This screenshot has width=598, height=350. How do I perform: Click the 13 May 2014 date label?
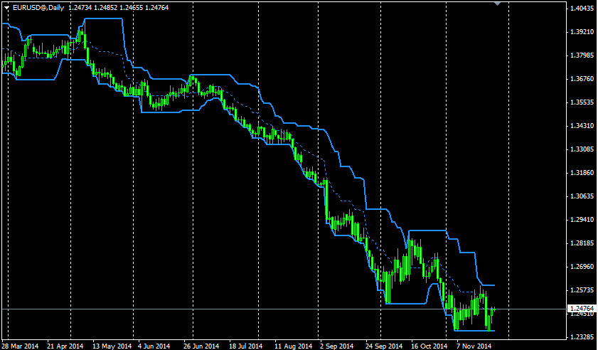tap(112, 346)
